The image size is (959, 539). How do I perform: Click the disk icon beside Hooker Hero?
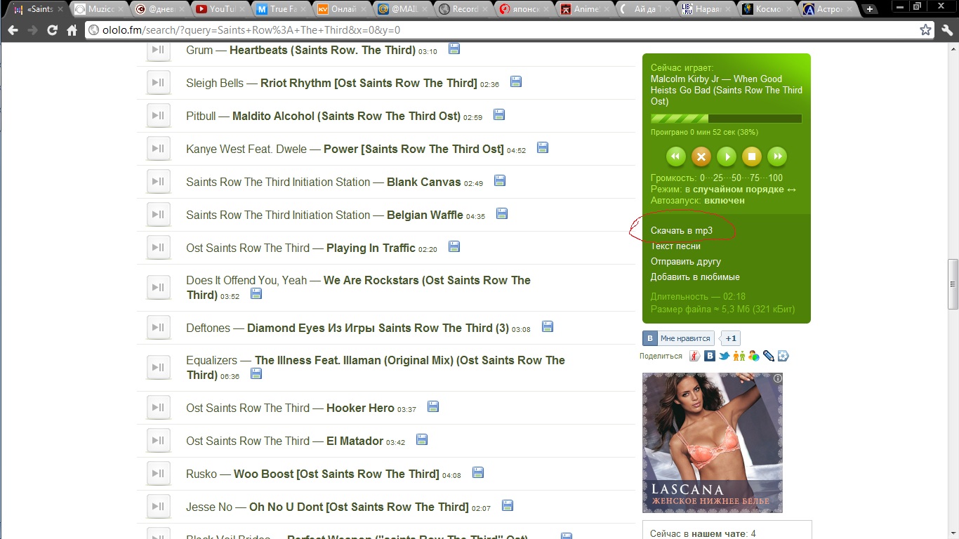click(x=433, y=406)
